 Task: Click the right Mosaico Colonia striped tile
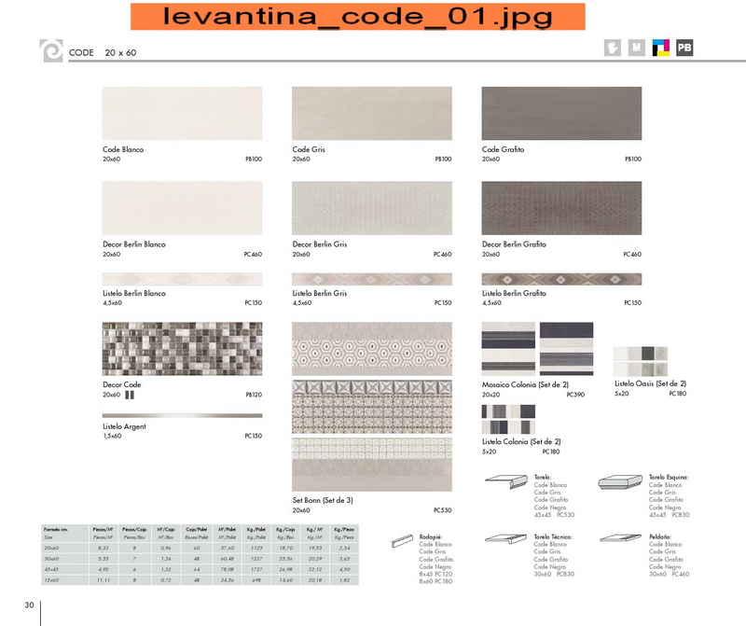pos(566,349)
